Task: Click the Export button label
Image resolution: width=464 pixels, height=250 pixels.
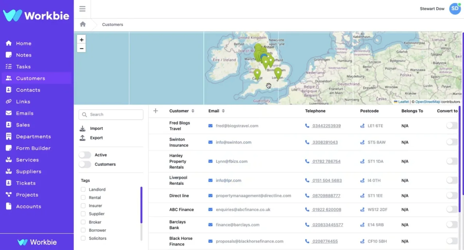Action: click(97, 138)
